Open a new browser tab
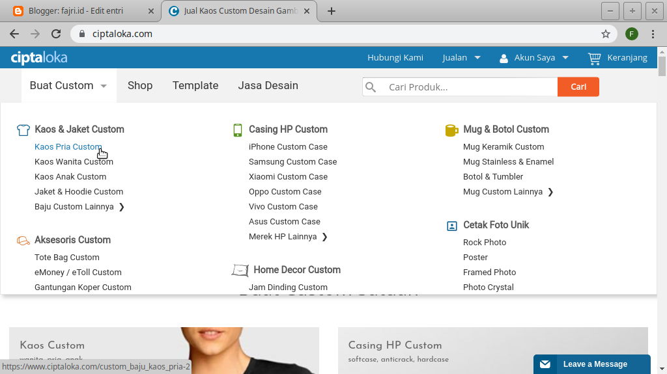Viewport: 667px width, 374px height. click(332, 11)
